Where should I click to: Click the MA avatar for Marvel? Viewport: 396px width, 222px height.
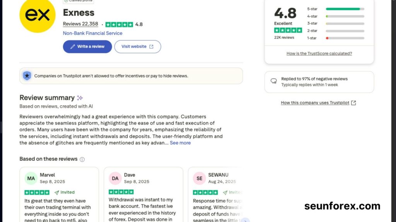pos(31,178)
